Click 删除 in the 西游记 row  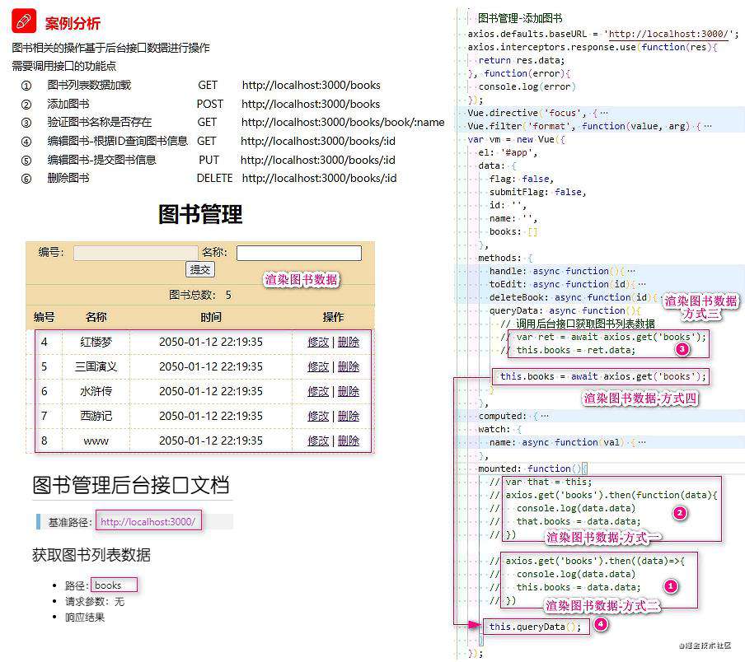click(349, 416)
